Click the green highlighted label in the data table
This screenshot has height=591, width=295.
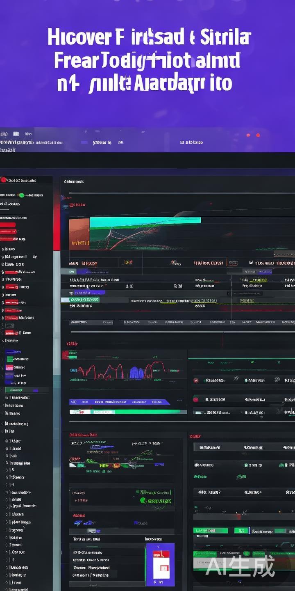click(80, 300)
